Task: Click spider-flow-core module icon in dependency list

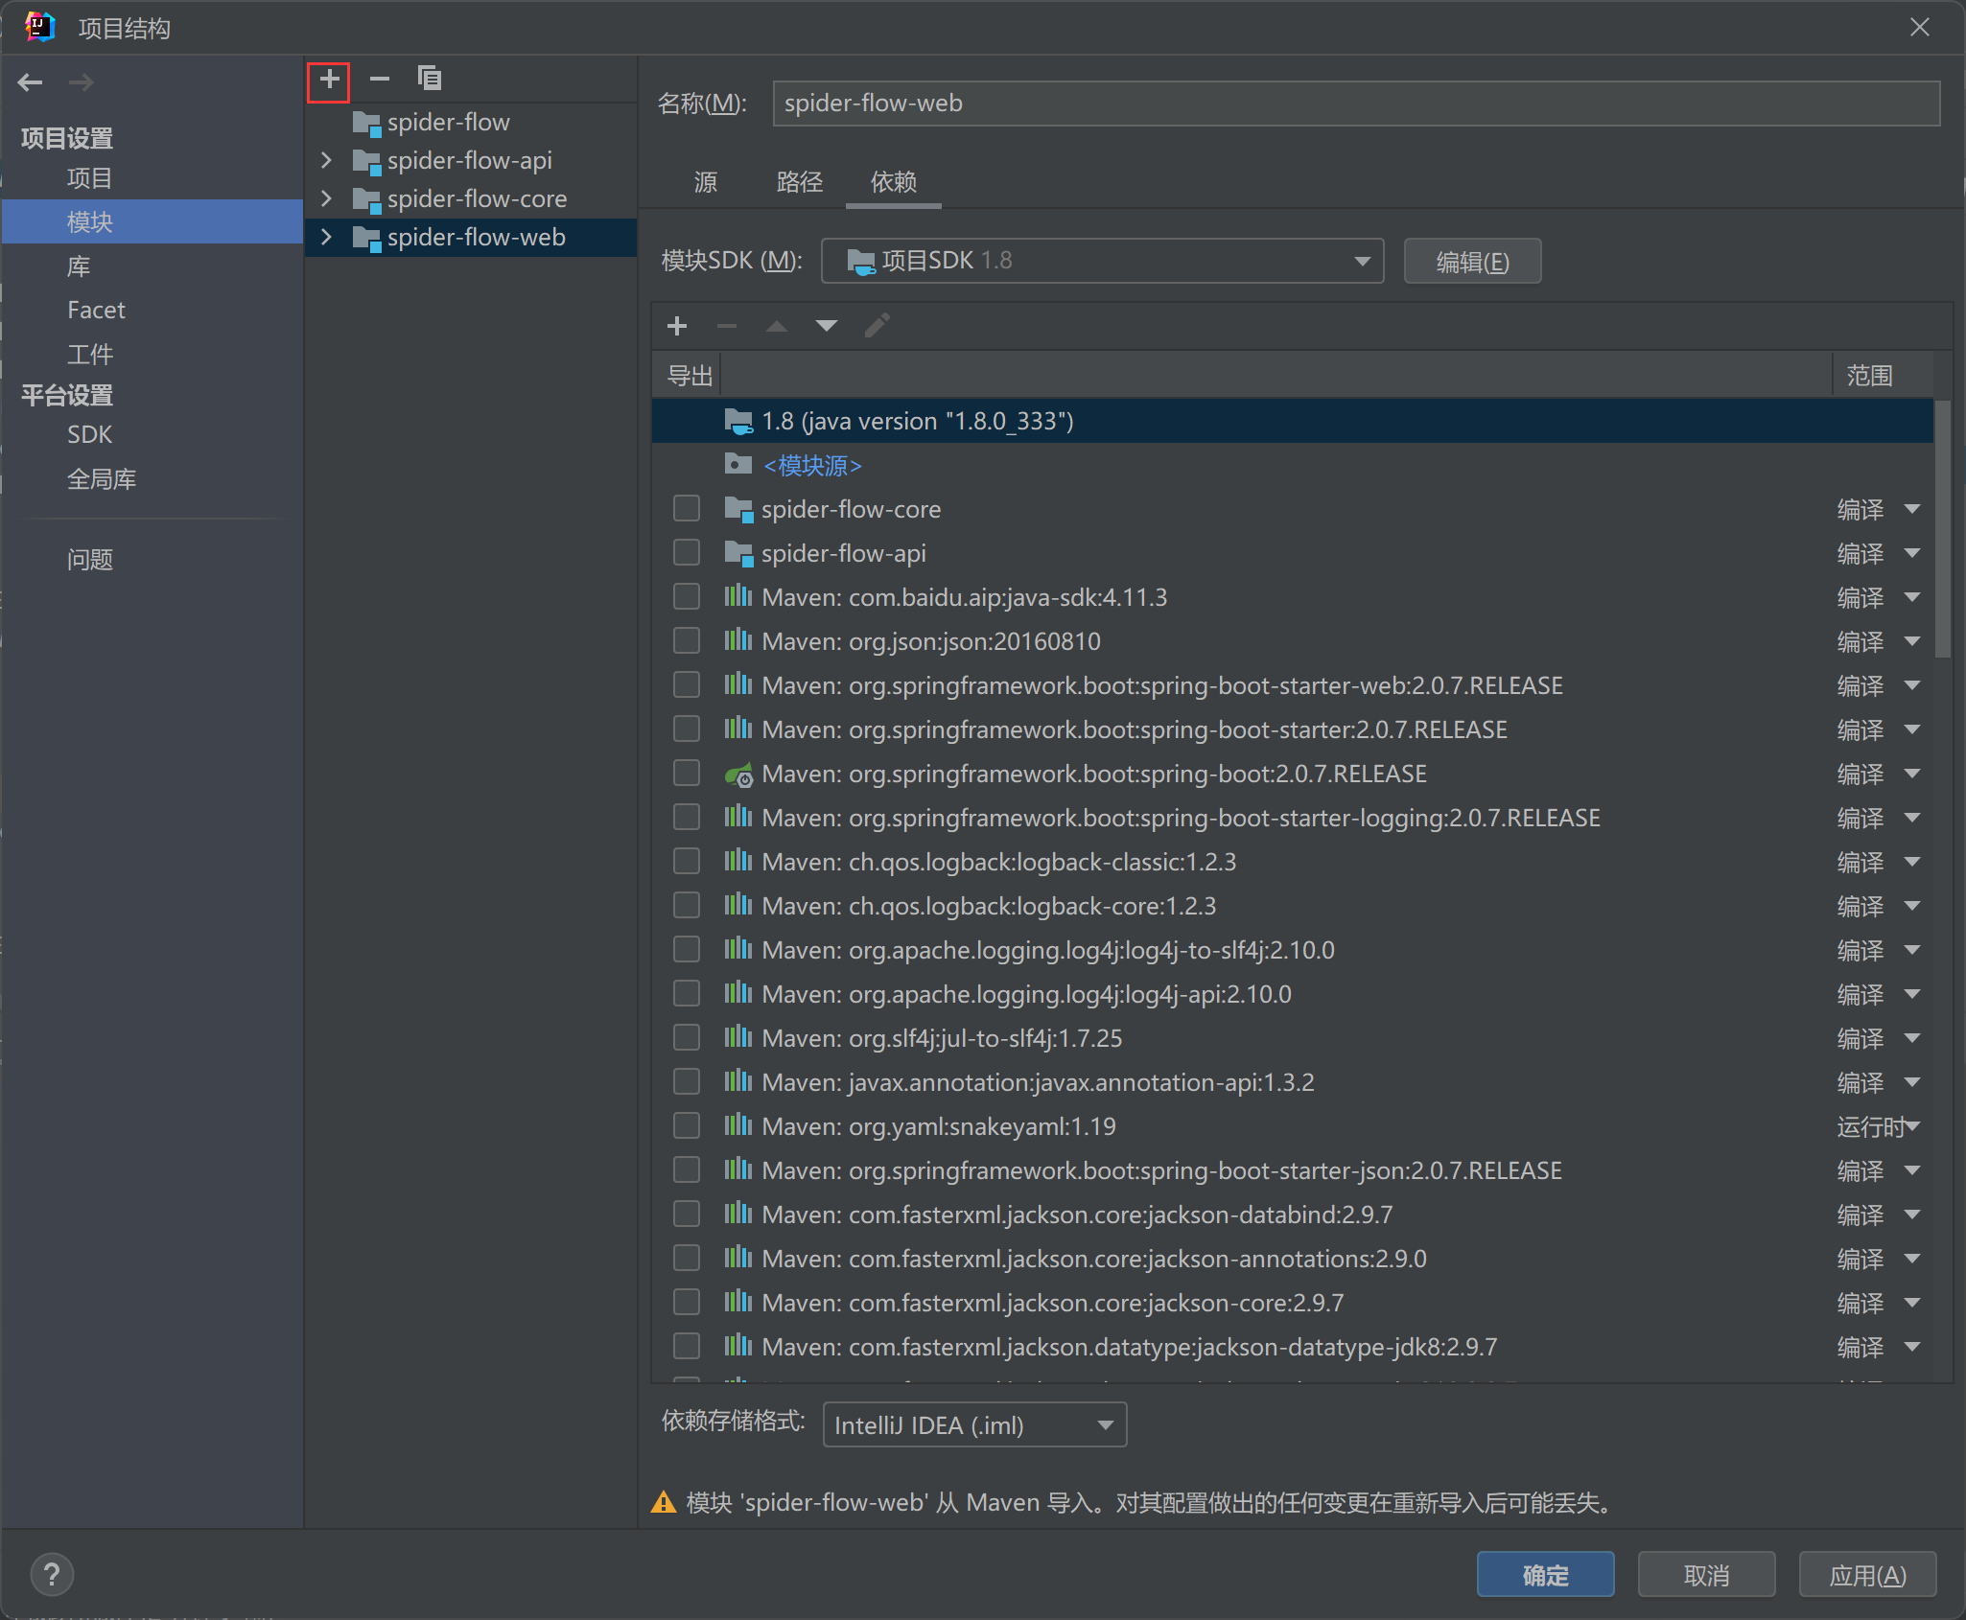Action: [738, 509]
